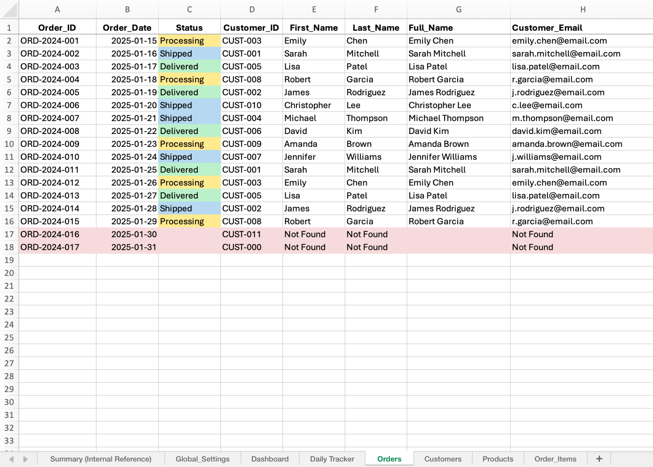Open the Dashboard sheet tab
The image size is (653, 467).
coord(270,459)
